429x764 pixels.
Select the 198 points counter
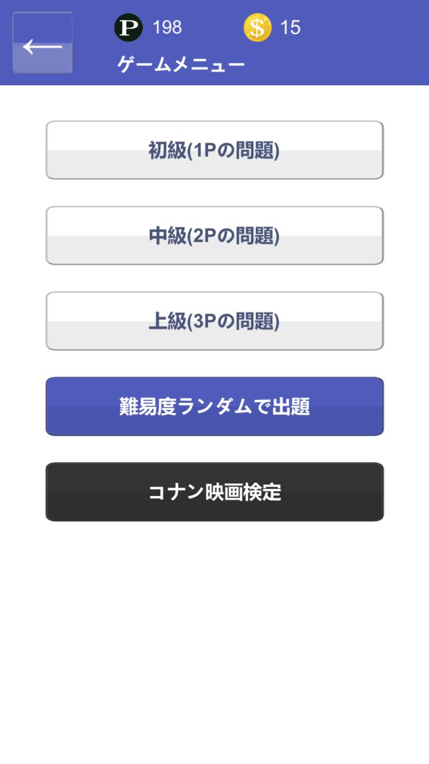[x=167, y=27]
